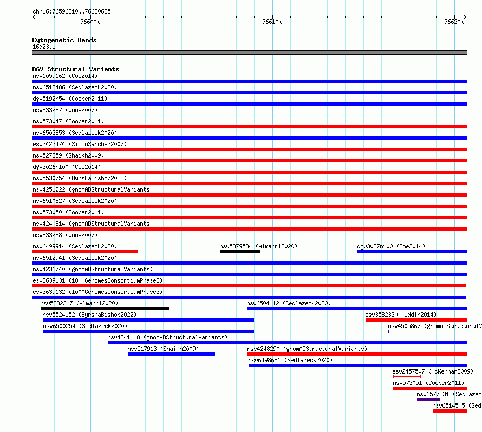Click the nsv1059162 (Coe2014) variant label
The image size is (482, 432).
[x=65, y=76]
